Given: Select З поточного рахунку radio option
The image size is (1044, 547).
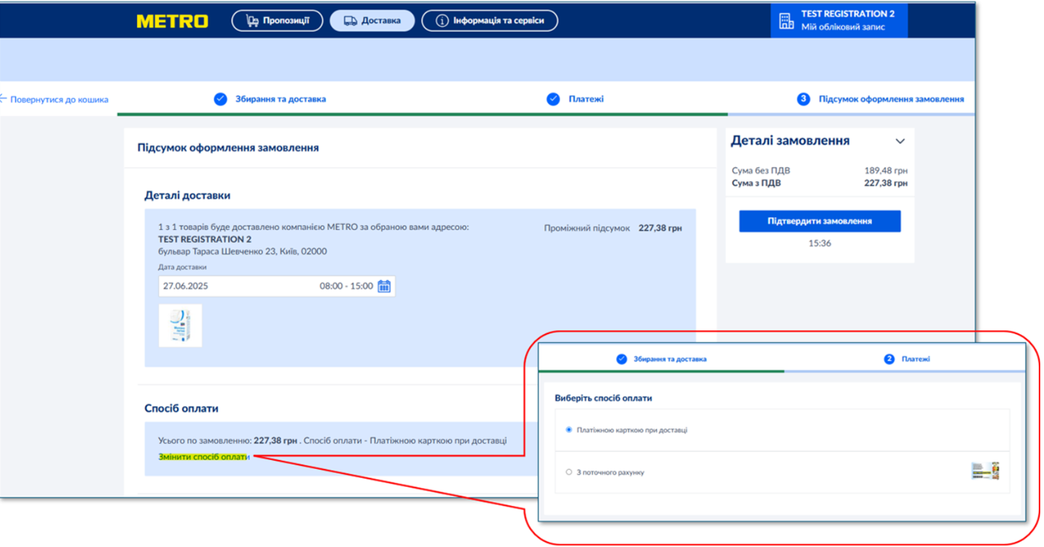Looking at the screenshot, I should [x=569, y=472].
